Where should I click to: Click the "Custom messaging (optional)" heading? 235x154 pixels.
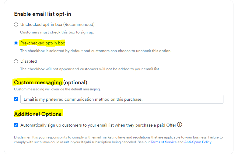pos(51,82)
